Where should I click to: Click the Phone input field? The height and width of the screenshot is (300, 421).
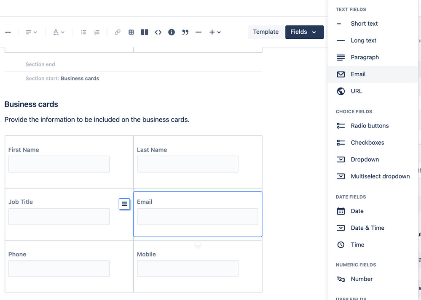click(59, 268)
